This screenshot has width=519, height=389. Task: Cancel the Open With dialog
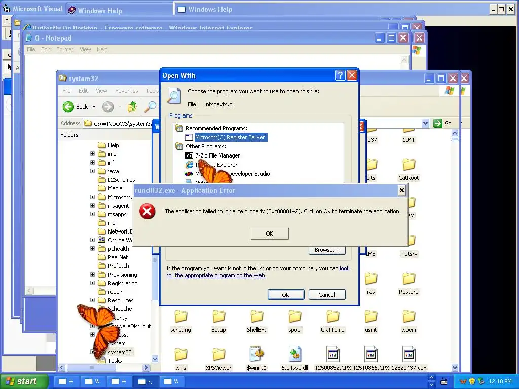pyautogui.click(x=327, y=295)
